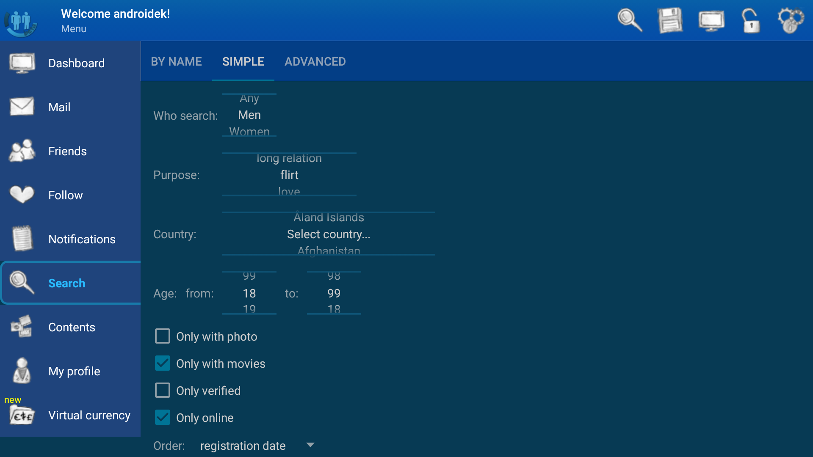Click the magnifying glass icon in top bar
This screenshot has height=457, width=813.
(x=630, y=20)
